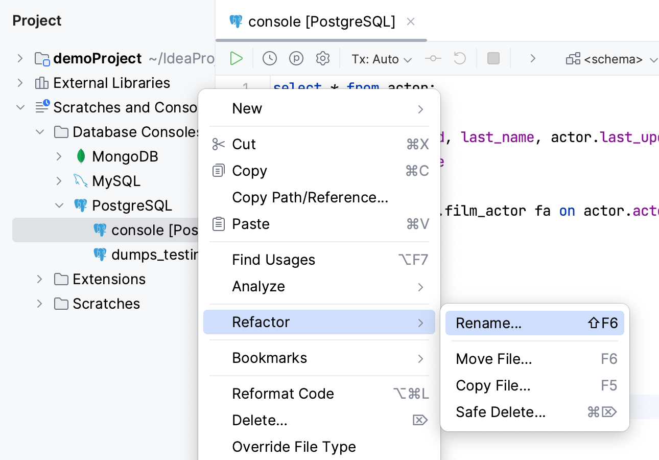
Task: Choose Move File… in Refactor submenu
Action: click(x=535, y=359)
